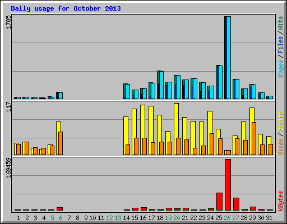The image size is (287, 224).
Task: Click day 4 on the x-axis
Action: coord(44,218)
